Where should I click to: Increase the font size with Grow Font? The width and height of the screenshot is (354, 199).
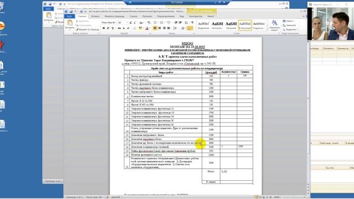(x=131, y=23)
